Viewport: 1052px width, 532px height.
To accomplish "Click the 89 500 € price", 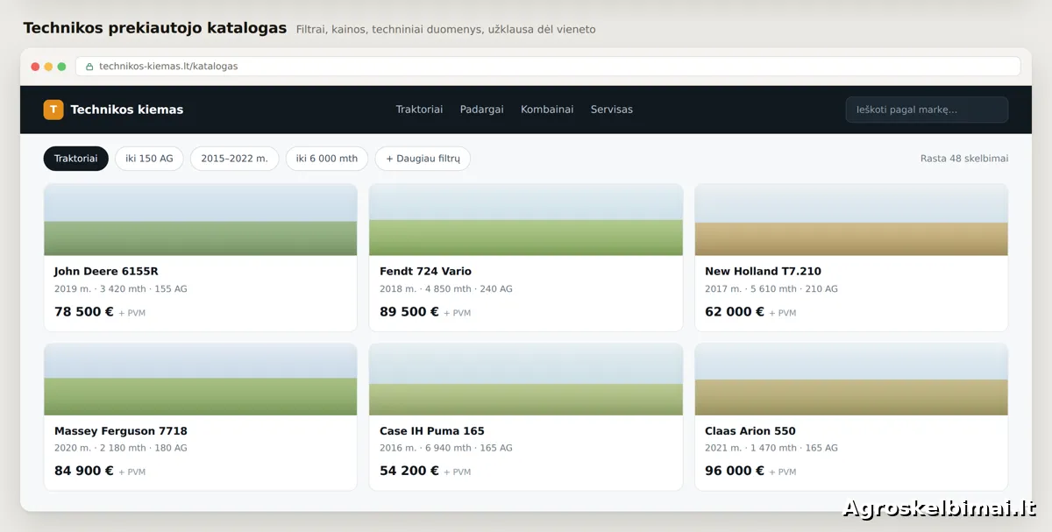I will pos(409,312).
